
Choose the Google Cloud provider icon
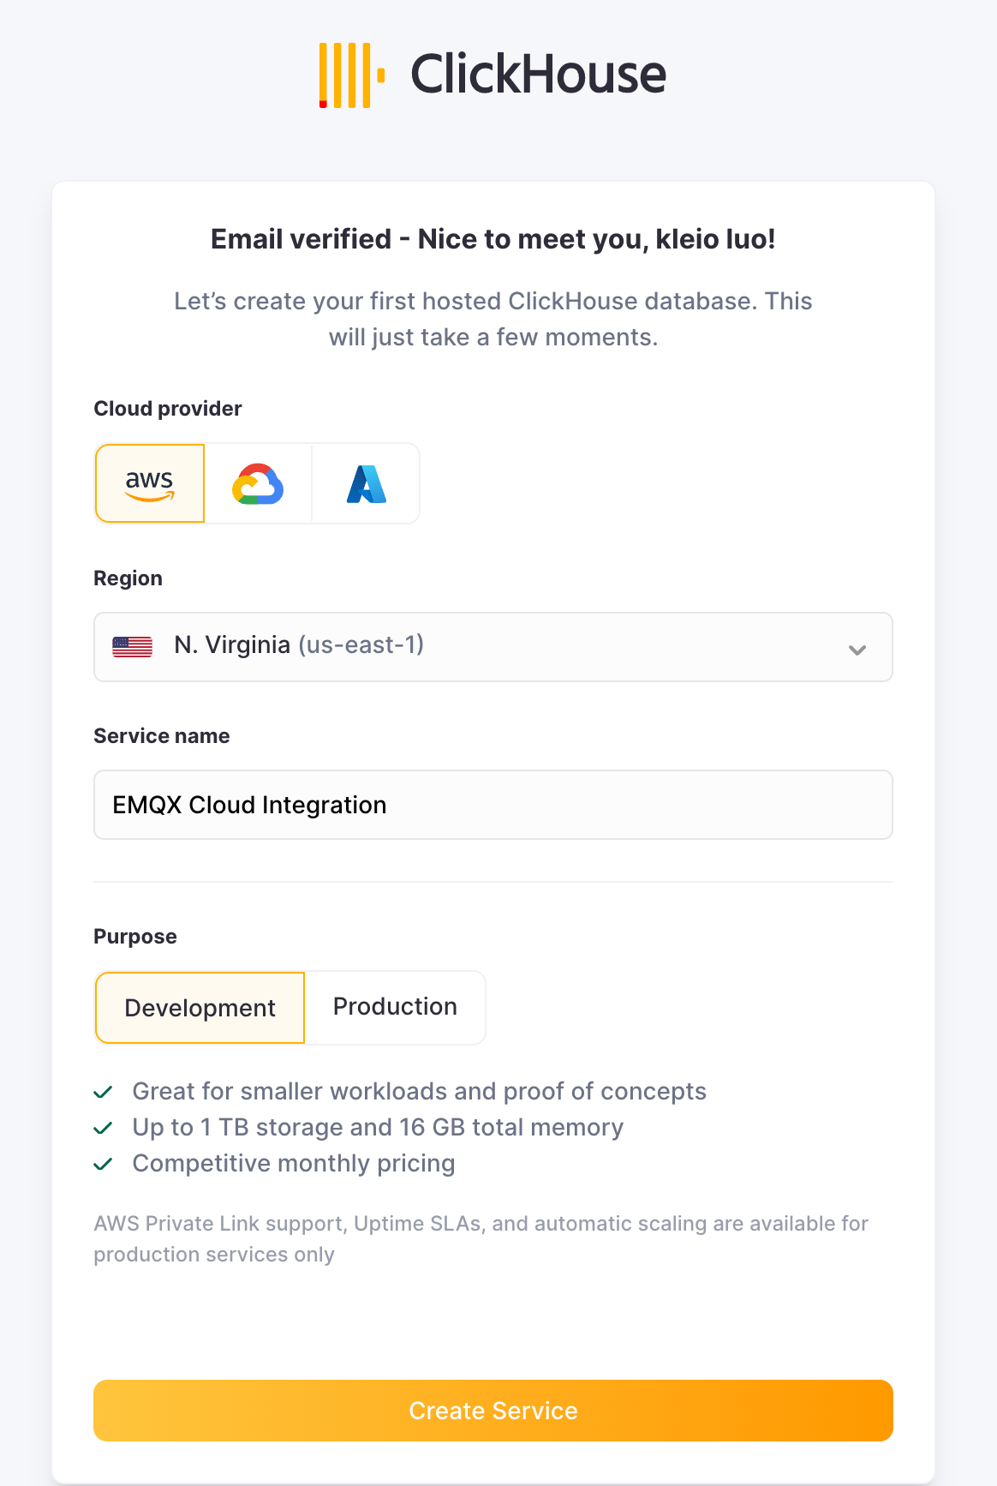pyautogui.click(x=257, y=482)
